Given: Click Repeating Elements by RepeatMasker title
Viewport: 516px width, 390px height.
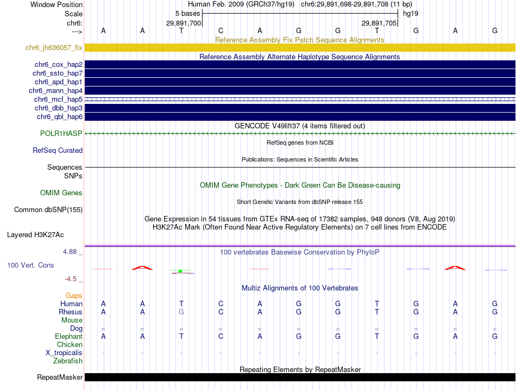Looking at the screenshot, I should click(300, 369).
